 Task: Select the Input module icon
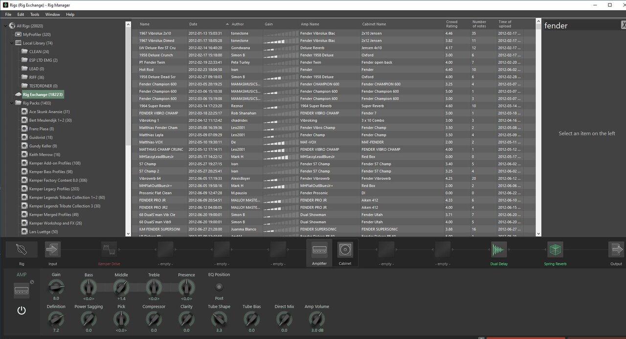pyautogui.click(x=52, y=249)
